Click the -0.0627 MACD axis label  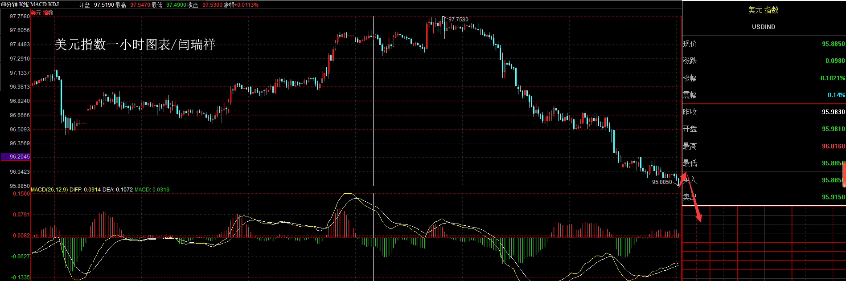[x=21, y=257]
